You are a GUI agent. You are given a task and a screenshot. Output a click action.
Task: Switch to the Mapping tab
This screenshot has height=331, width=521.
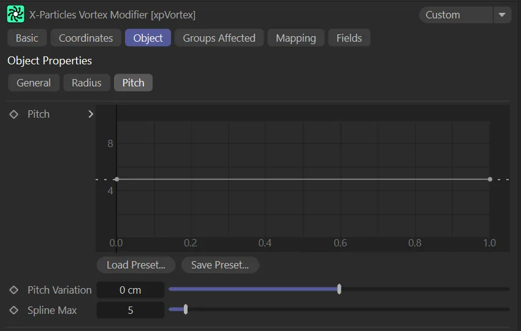295,38
